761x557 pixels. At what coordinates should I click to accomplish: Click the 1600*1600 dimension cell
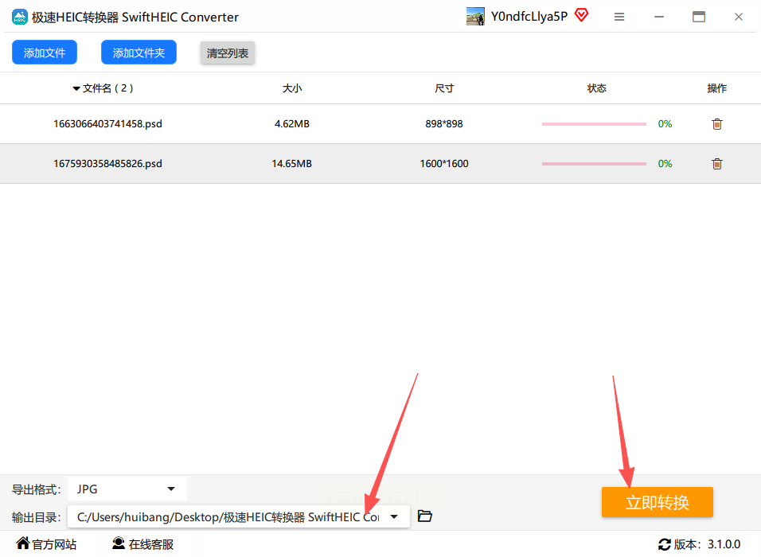coord(444,164)
